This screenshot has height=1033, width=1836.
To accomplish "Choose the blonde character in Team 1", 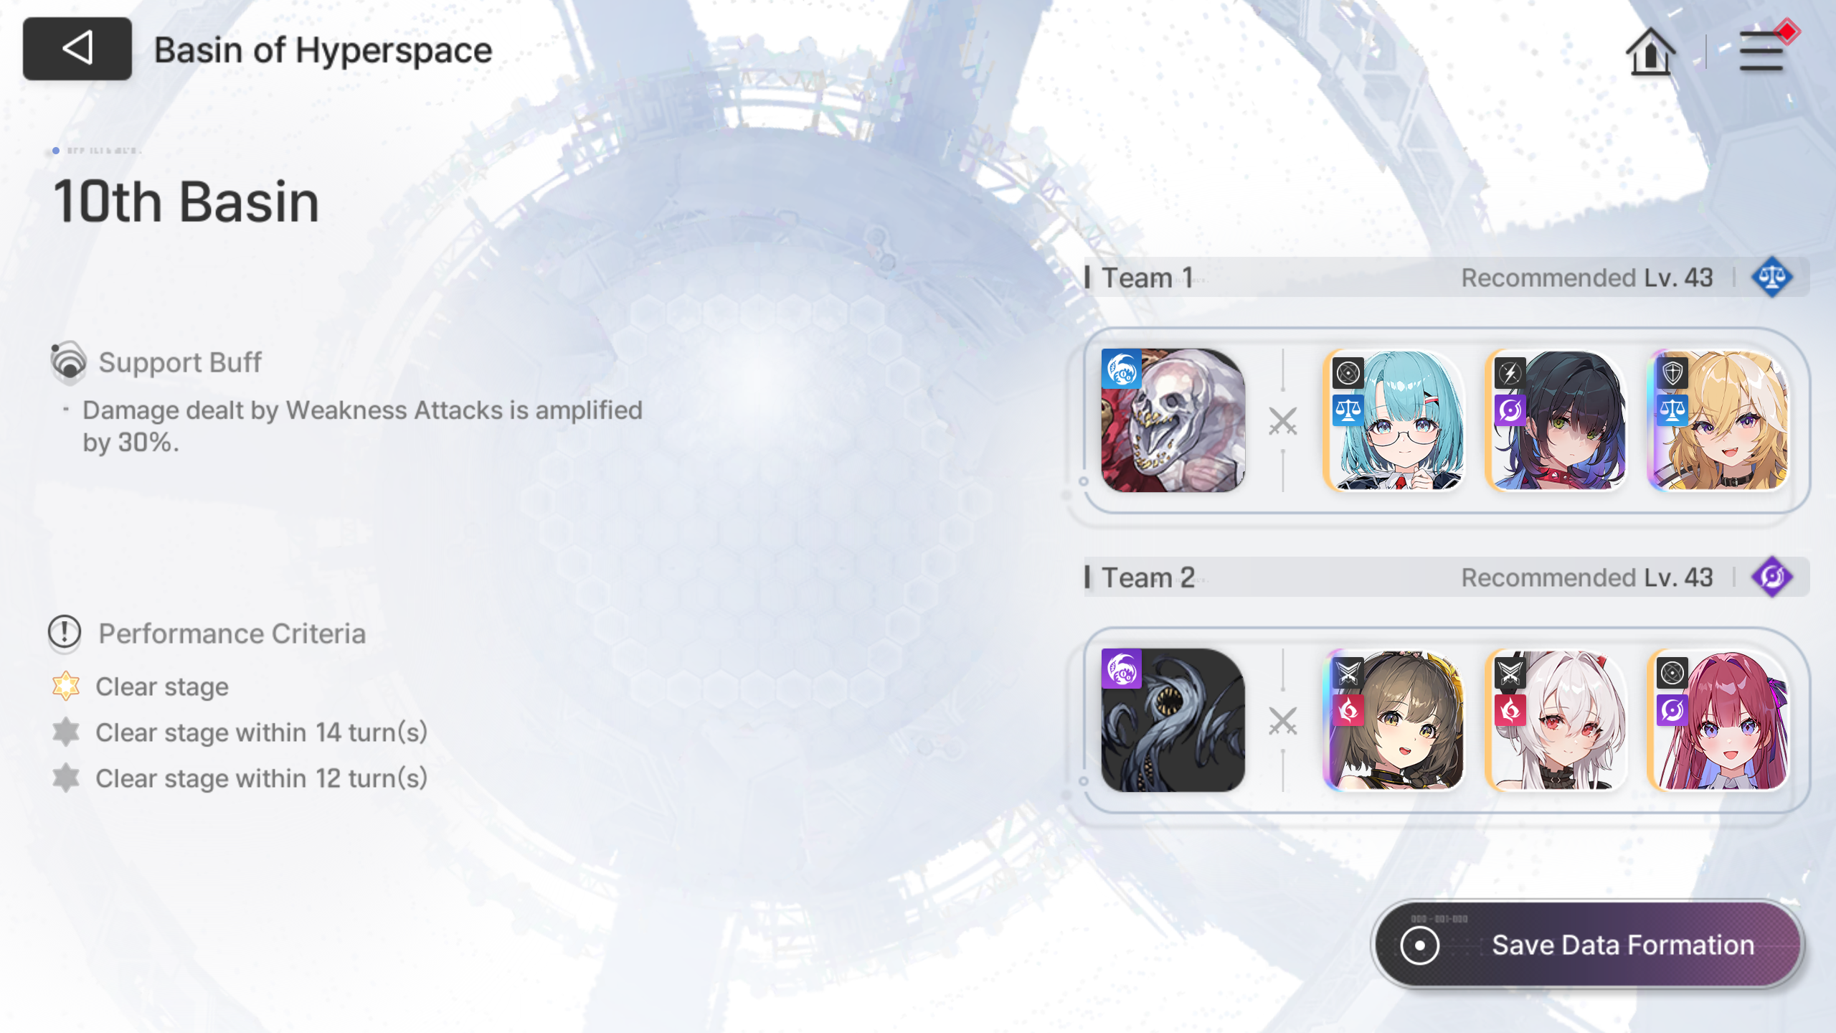I will pos(1718,420).
